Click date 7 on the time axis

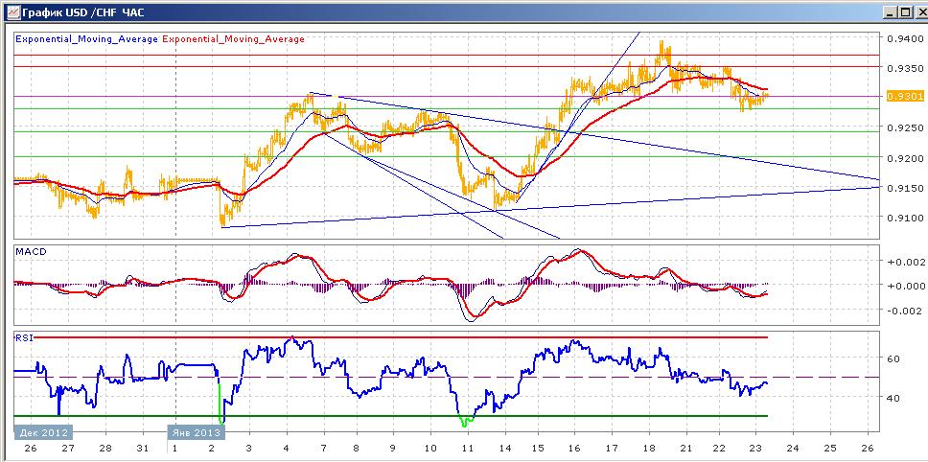pyautogui.click(x=322, y=448)
